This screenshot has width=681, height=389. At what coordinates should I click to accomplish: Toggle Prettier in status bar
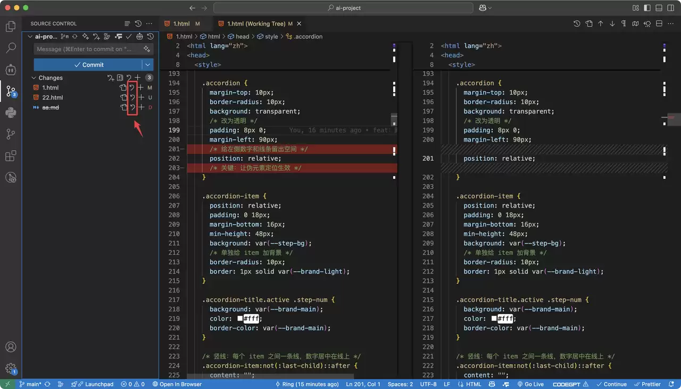(x=647, y=384)
